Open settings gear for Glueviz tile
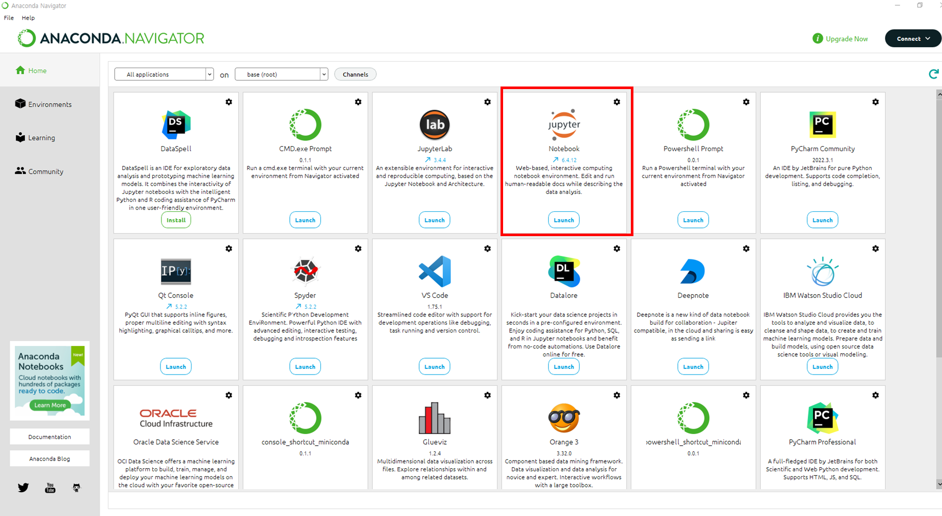942x516 pixels. pyautogui.click(x=487, y=395)
